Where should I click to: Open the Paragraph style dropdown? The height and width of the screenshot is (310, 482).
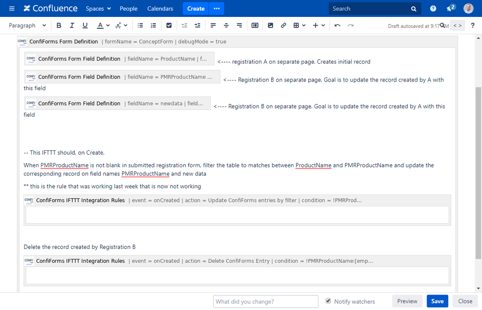[x=27, y=26]
